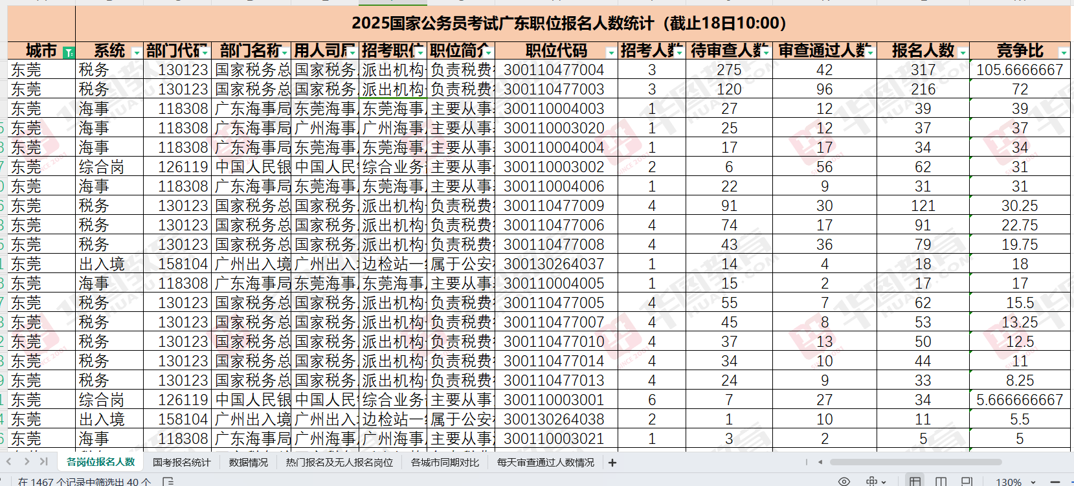The width and height of the screenshot is (1074, 486).
Task: Select cell with job code 300130264037
Action: coord(556,264)
